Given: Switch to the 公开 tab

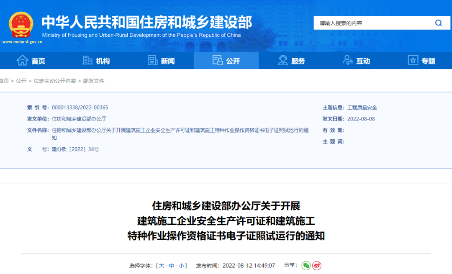Looking at the screenshot, I should (226, 60).
